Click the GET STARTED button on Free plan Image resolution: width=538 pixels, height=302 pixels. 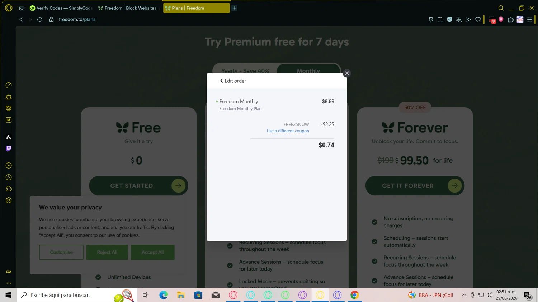[x=138, y=186]
